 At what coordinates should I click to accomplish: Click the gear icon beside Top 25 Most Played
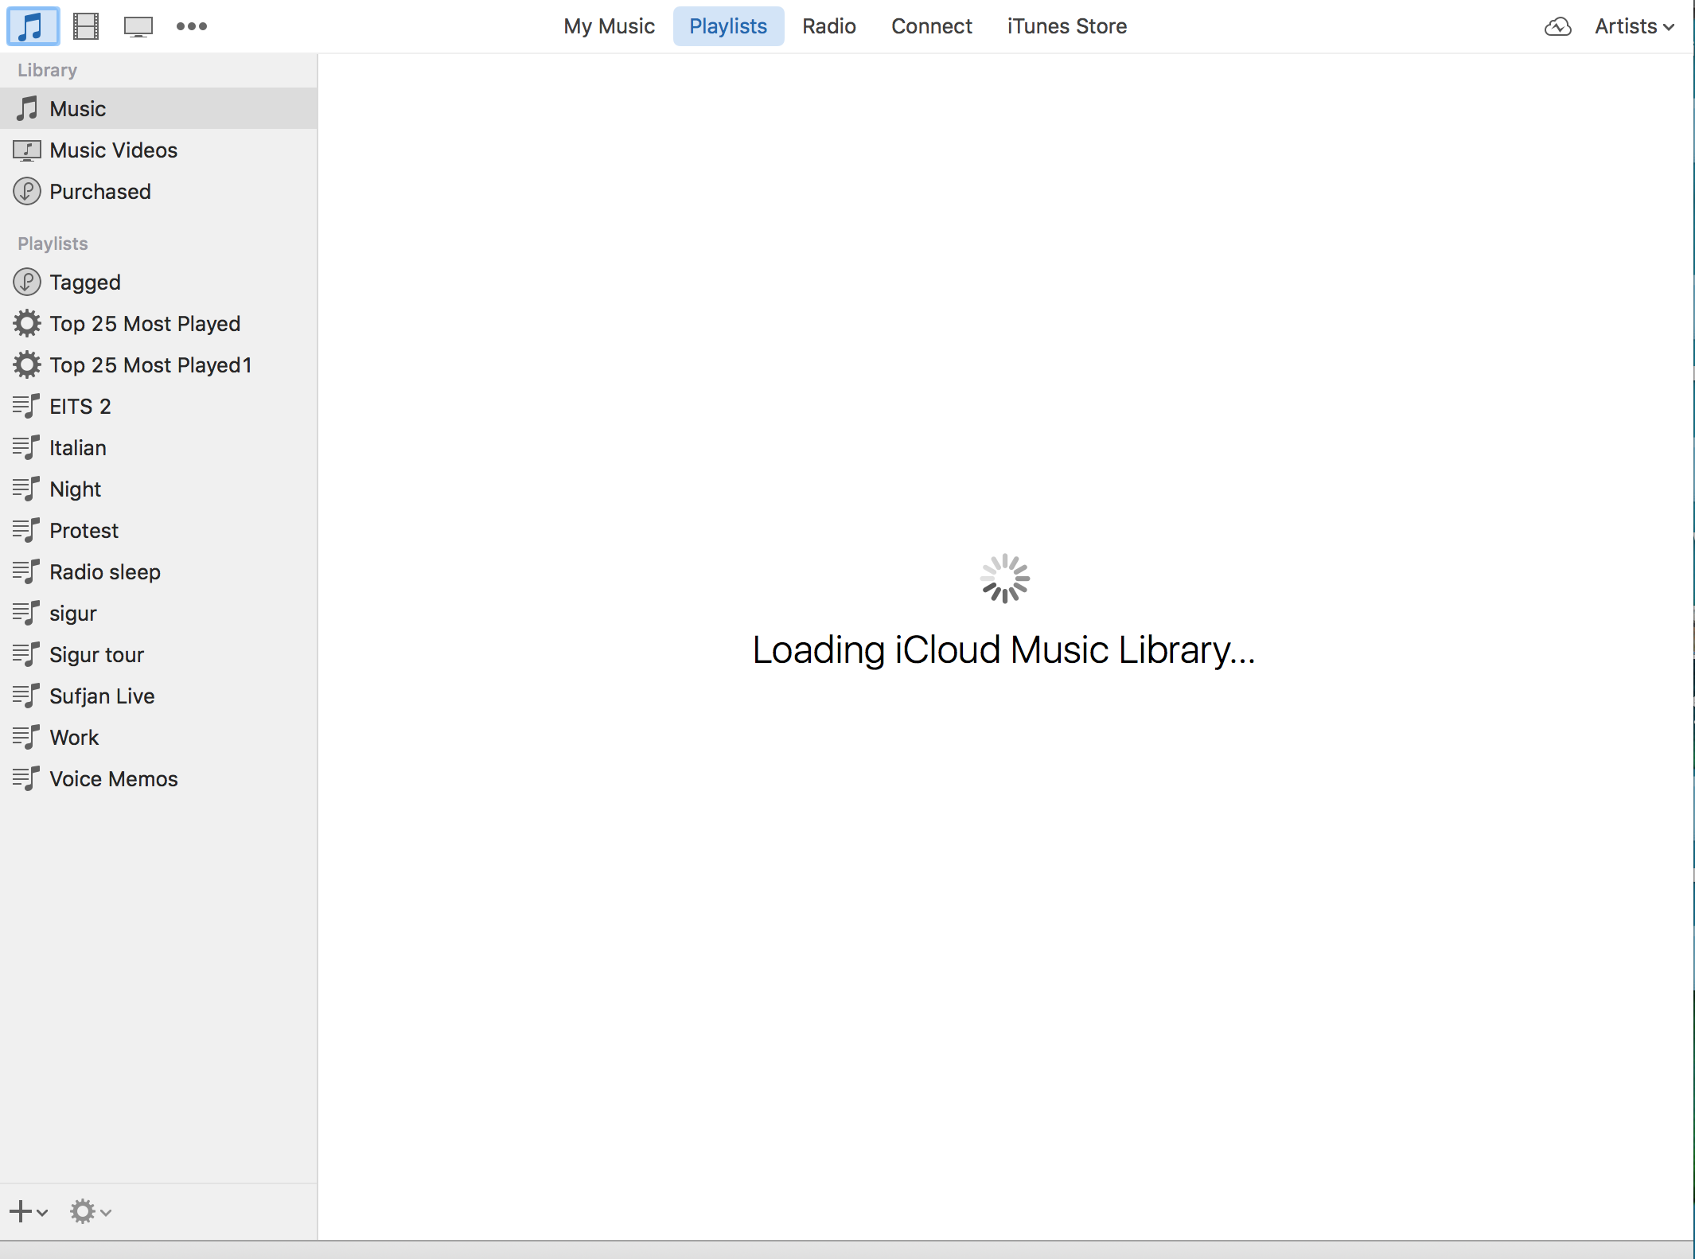pyautogui.click(x=27, y=323)
